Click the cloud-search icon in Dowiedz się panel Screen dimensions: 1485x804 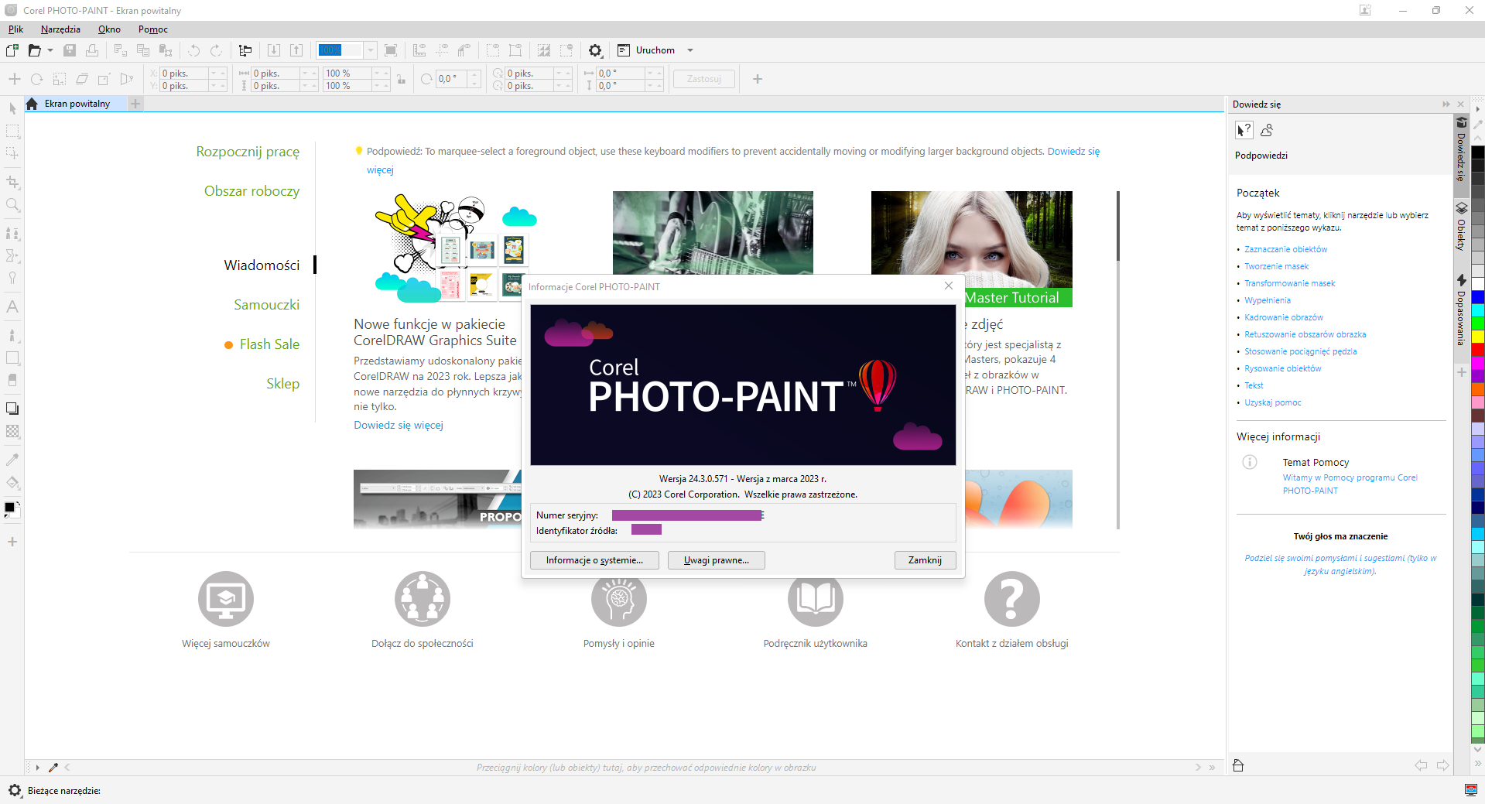1266,130
